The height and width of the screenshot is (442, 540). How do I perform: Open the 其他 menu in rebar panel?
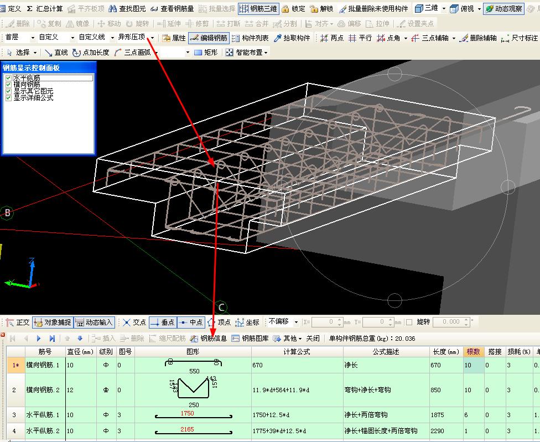(287, 339)
